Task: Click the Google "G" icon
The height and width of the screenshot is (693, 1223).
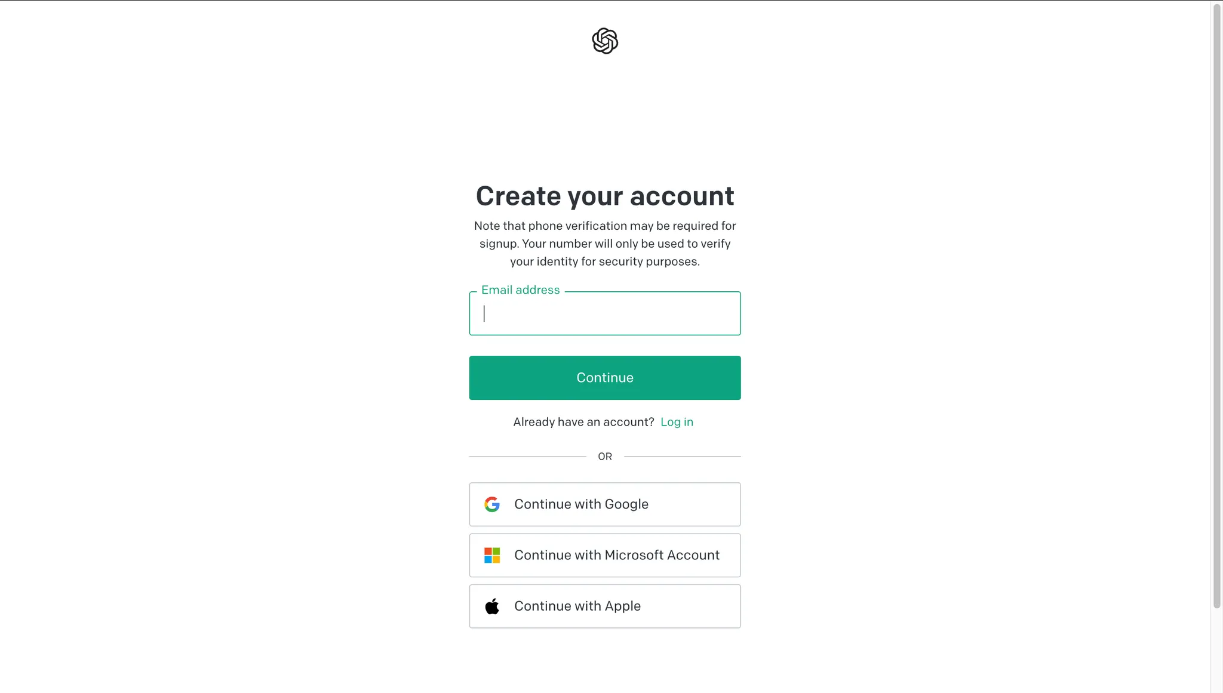Action: 492,504
